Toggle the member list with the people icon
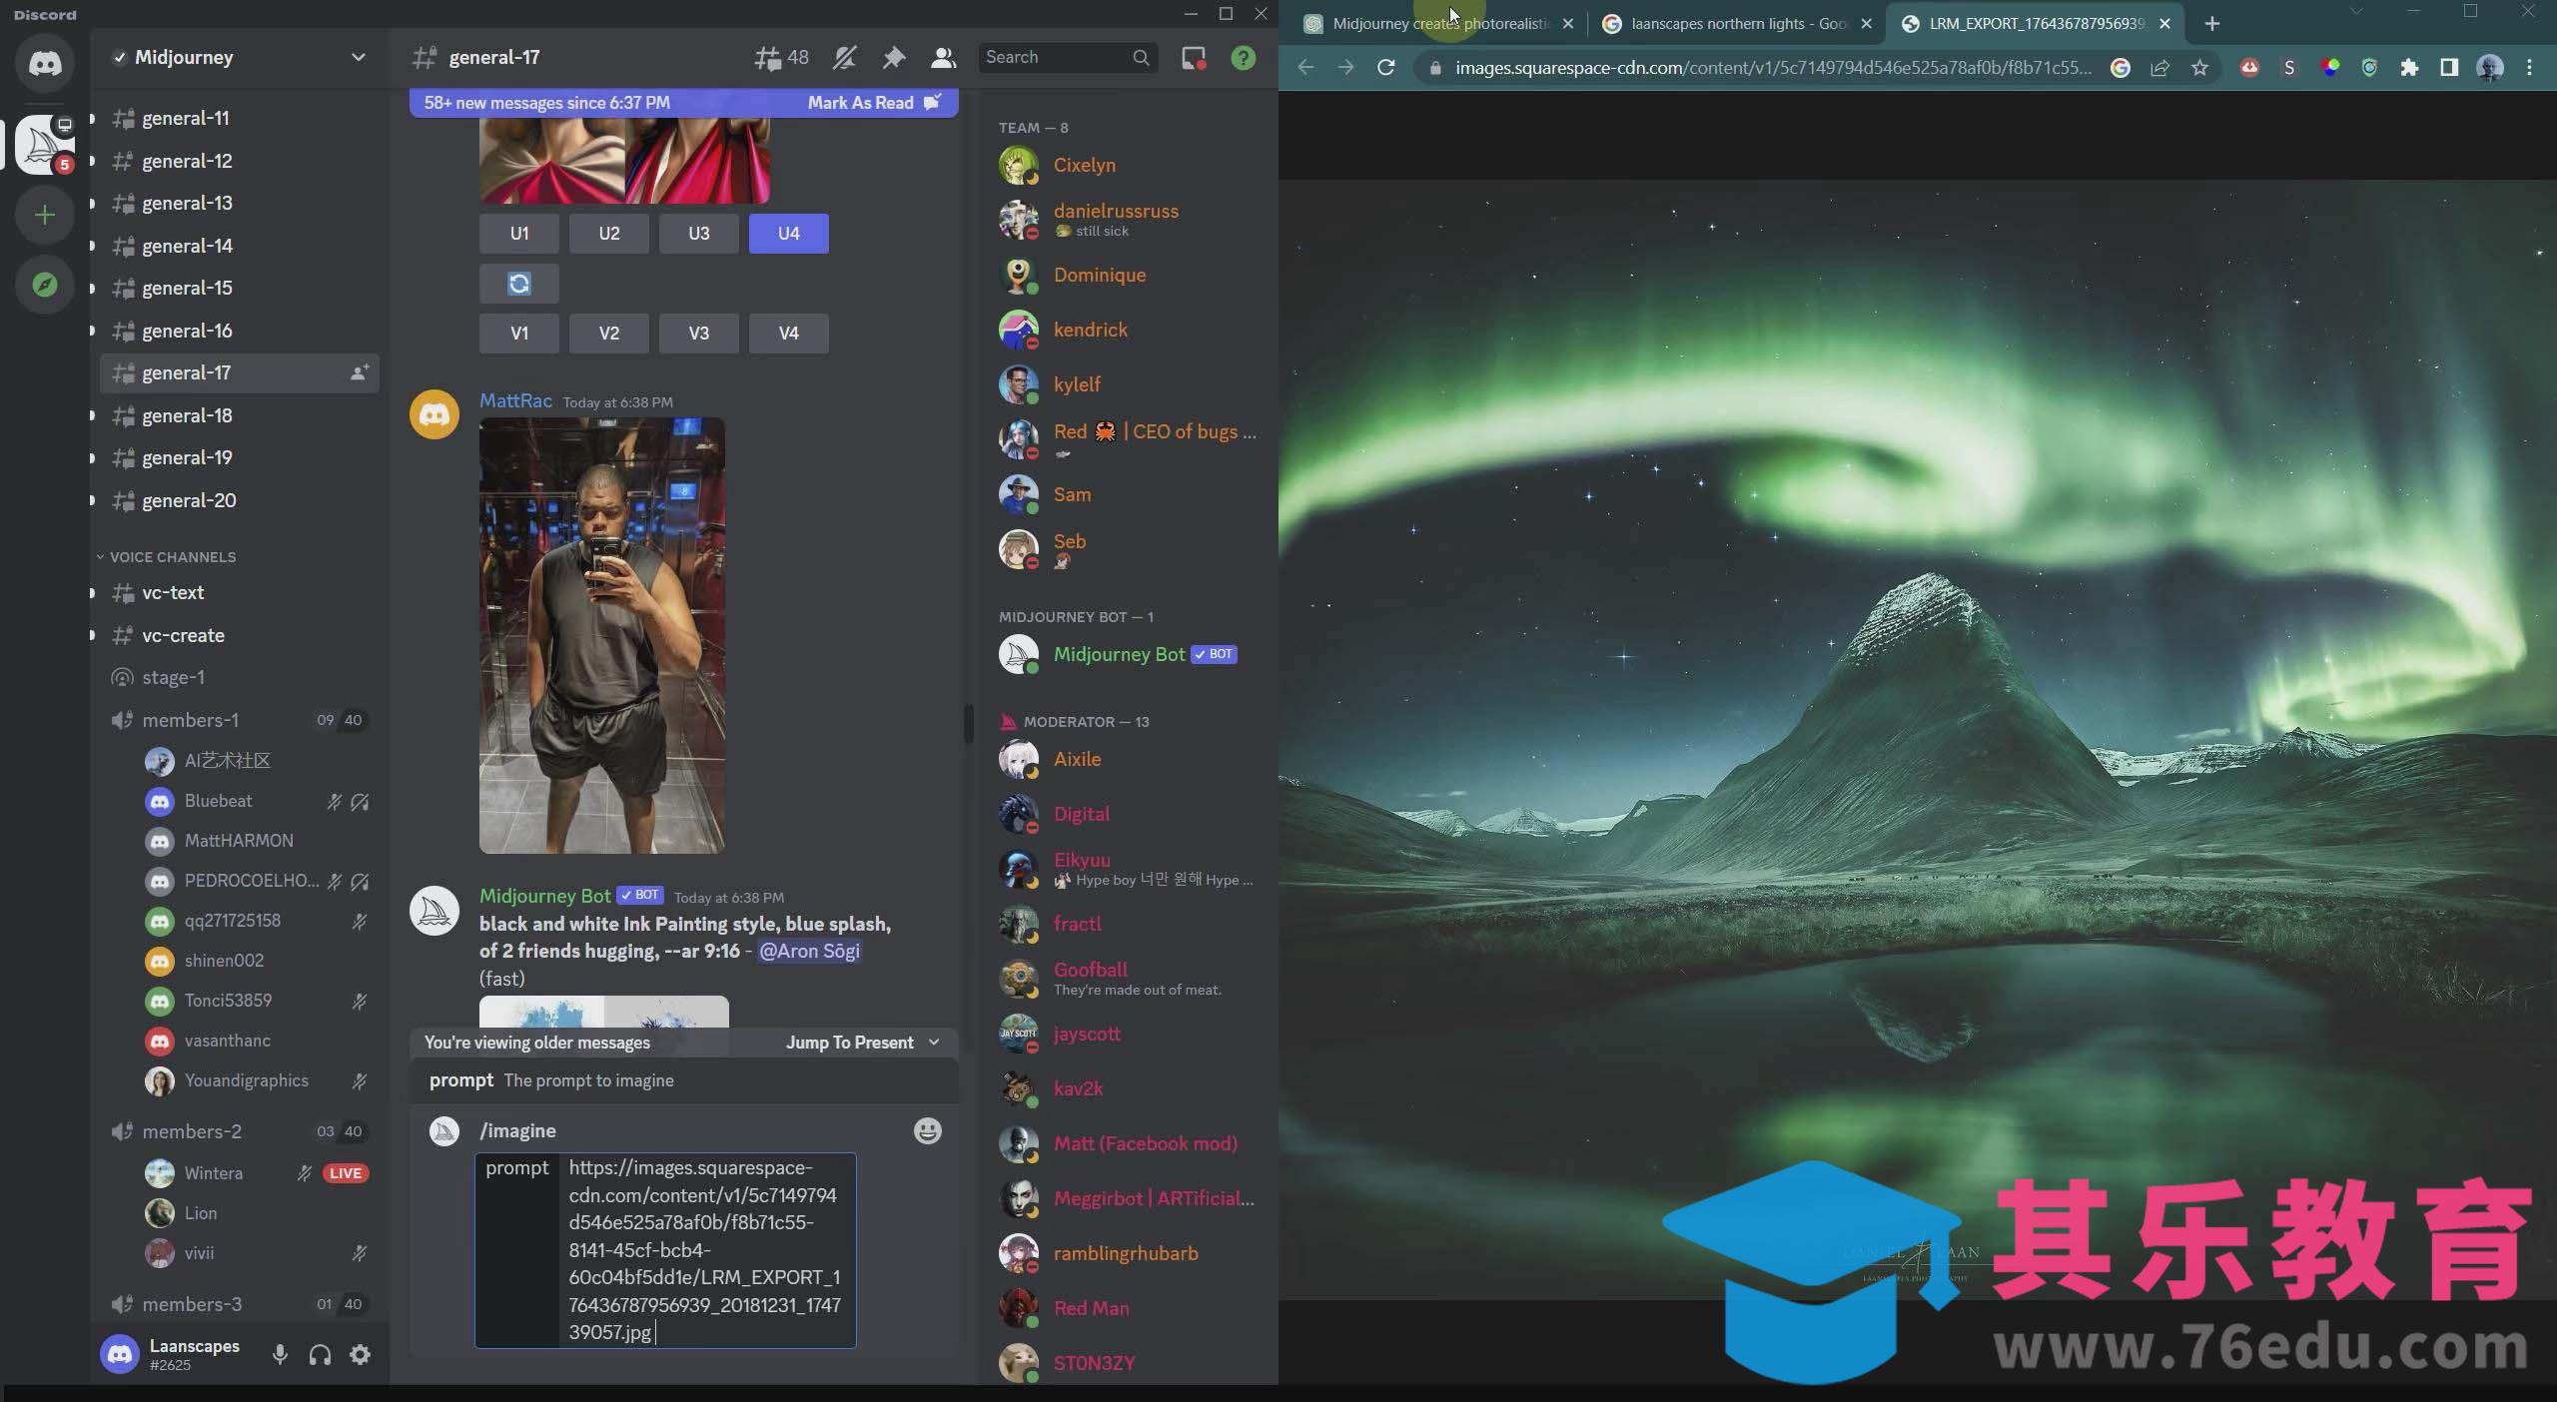Image resolution: width=2557 pixels, height=1402 pixels. 943,58
